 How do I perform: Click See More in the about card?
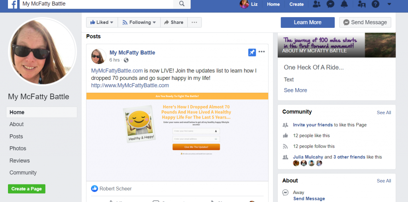(295, 90)
